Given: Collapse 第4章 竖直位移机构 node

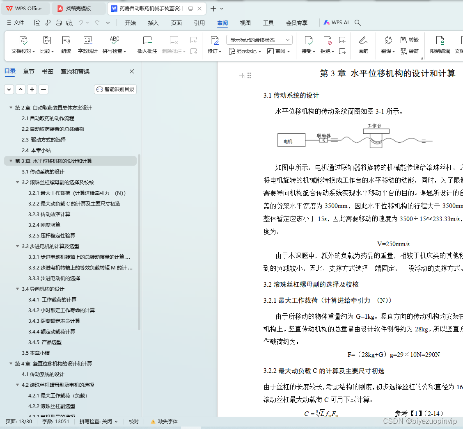Looking at the screenshot, I should point(11,363).
